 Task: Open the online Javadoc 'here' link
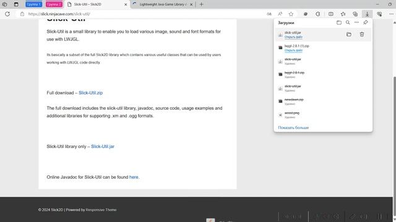coord(134,177)
